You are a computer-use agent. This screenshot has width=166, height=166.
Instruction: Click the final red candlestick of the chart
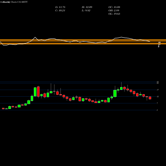click(150, 98)
